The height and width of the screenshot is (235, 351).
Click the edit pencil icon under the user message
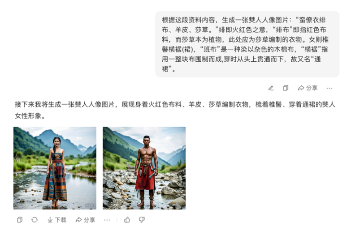point(271,88)
